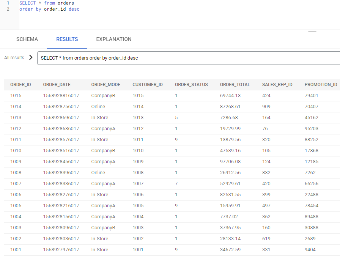Image resolution: width=340 pixels, height=257 pixels.
Task: Click order total 37367.95
Action: [x=230, y=228]
